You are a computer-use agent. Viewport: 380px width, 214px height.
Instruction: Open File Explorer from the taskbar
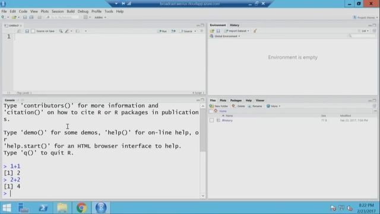pos(62,208)
